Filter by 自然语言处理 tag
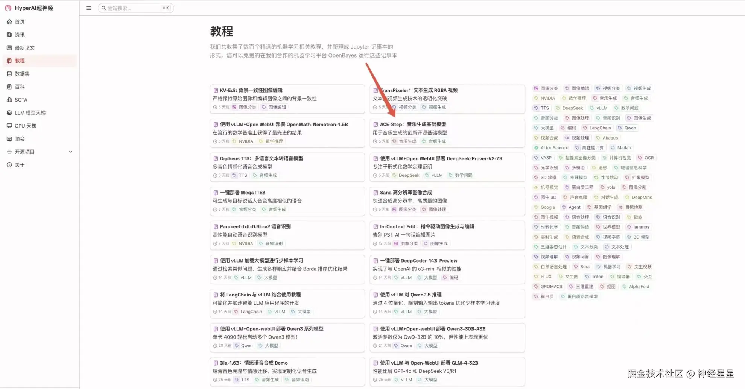 (550, 267)
